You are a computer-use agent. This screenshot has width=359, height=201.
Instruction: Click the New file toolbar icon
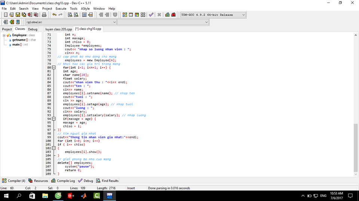[x=6, y=15]
